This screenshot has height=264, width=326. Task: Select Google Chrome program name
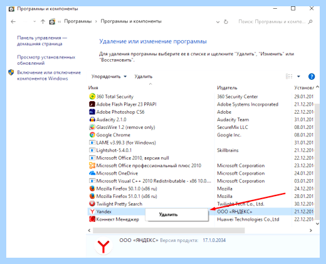(x=113, y=135)
